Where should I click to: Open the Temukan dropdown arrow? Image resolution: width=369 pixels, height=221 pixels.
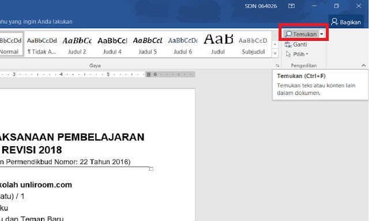coord(322,35)
